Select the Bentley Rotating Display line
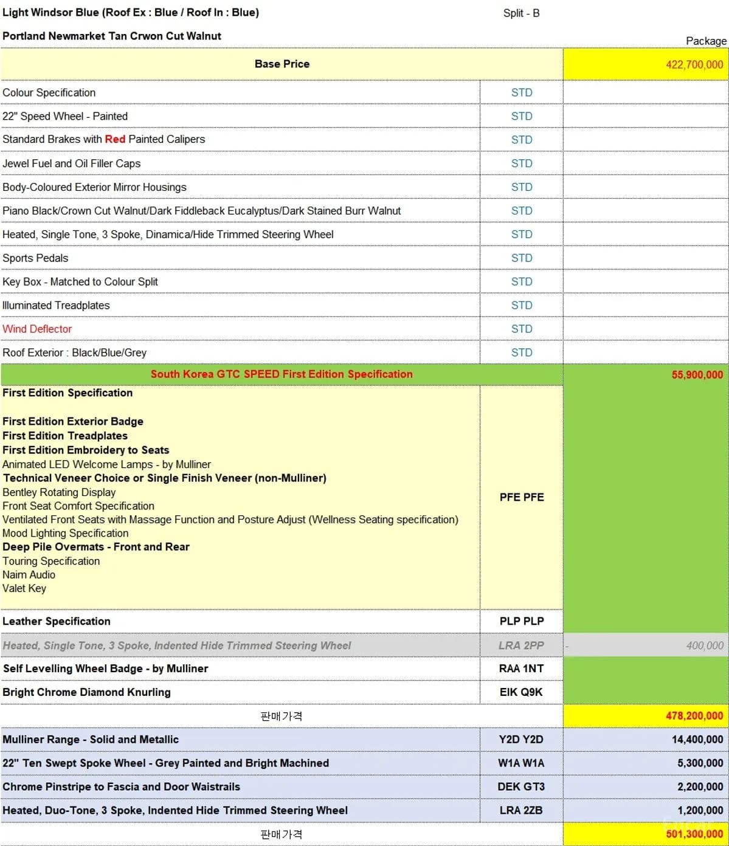 coord(59,492)
